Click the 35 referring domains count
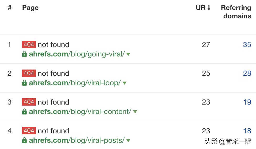256x149 pixels. pyautogui.click(x=247, y=45)
